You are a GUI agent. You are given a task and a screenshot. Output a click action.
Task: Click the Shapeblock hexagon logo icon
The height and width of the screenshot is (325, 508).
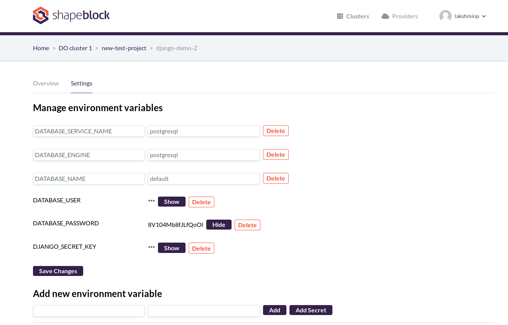[x=41, y=16]
